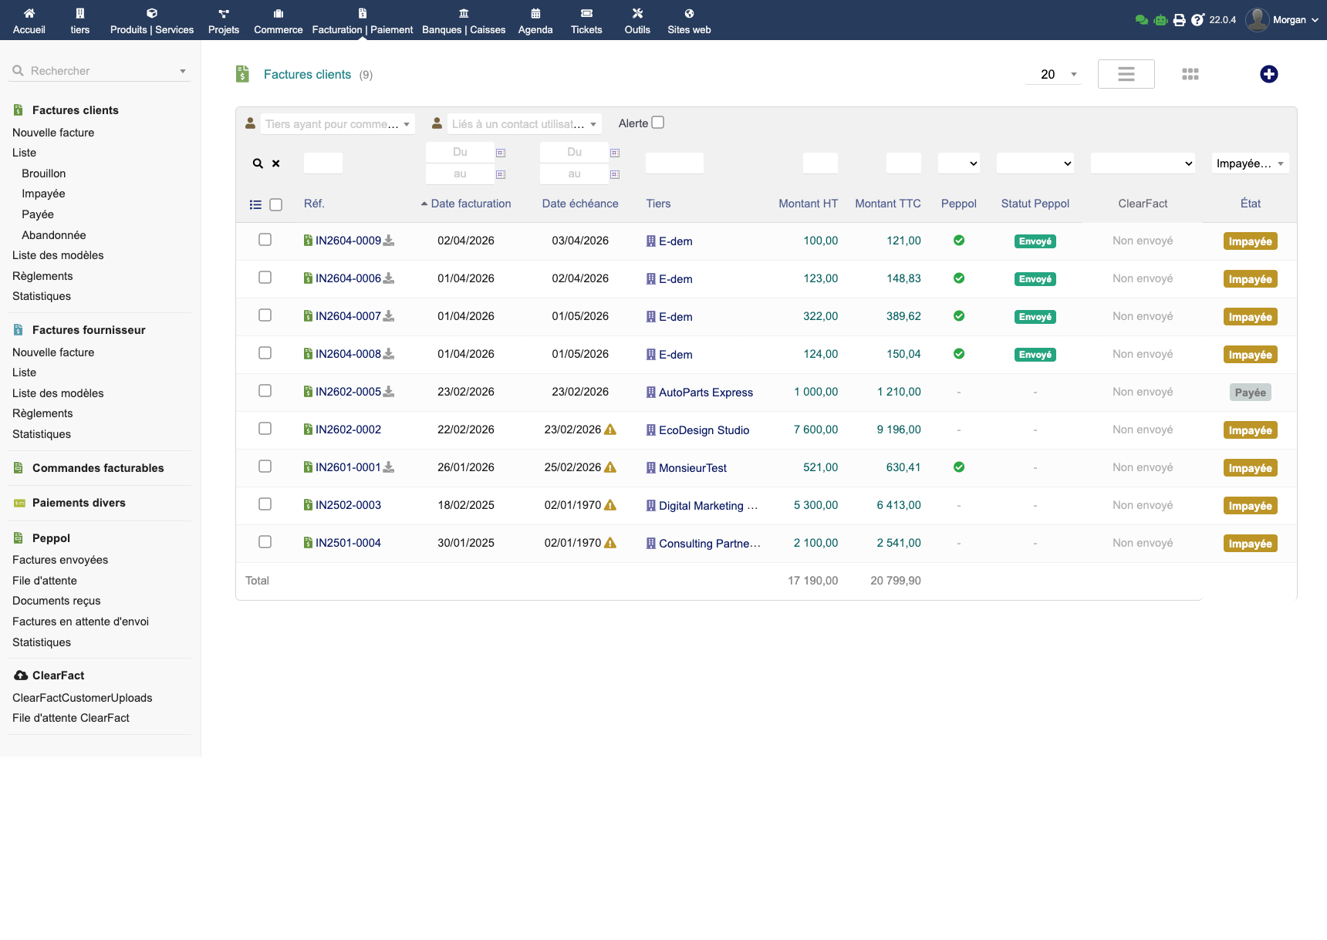Click warning icon on IN2602-0002 due date
The width and height of the screenshot is (1327, 940).
610,430
